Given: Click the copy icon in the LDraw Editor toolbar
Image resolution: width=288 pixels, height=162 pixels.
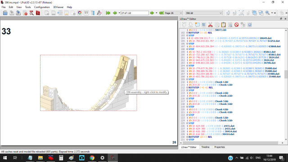Looking at the screenshot, I should 217,25.
